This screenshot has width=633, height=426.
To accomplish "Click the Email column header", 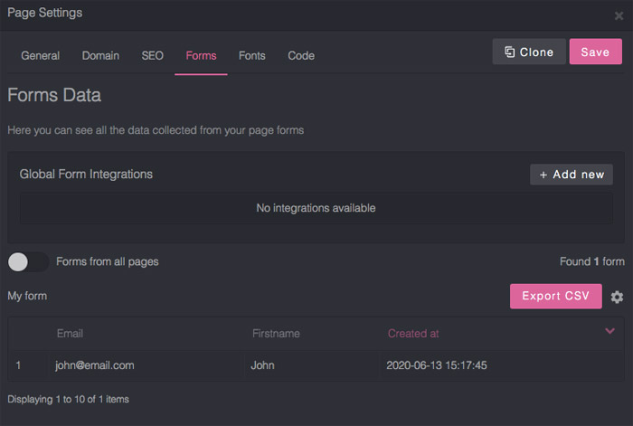I will 70,334.
